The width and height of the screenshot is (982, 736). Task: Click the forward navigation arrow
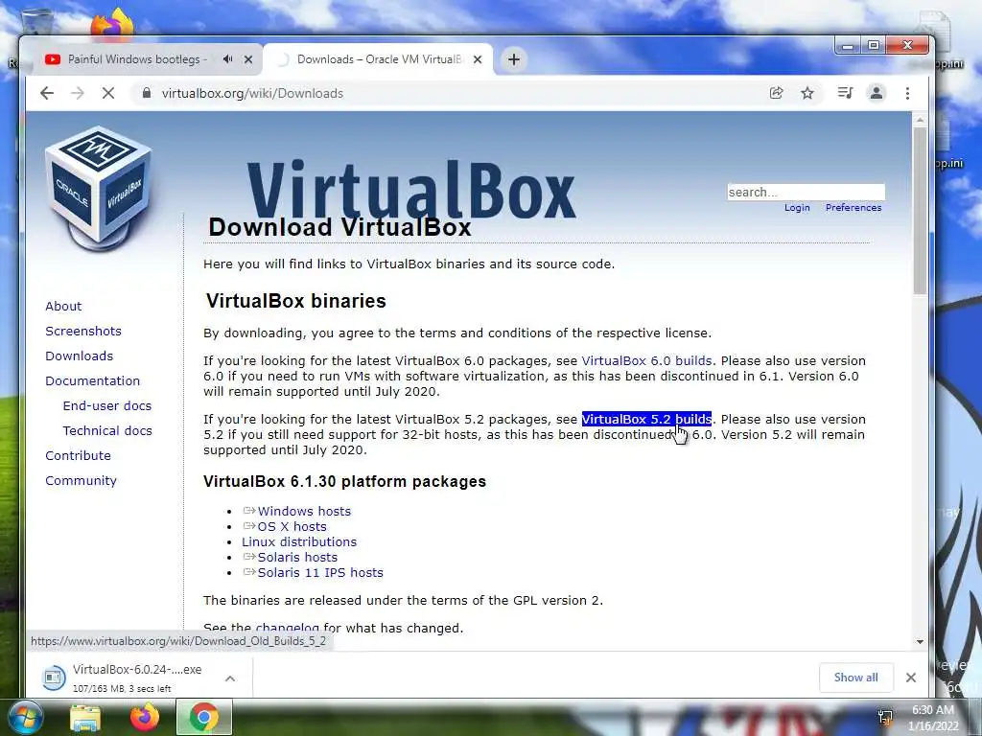pos(78,93)
